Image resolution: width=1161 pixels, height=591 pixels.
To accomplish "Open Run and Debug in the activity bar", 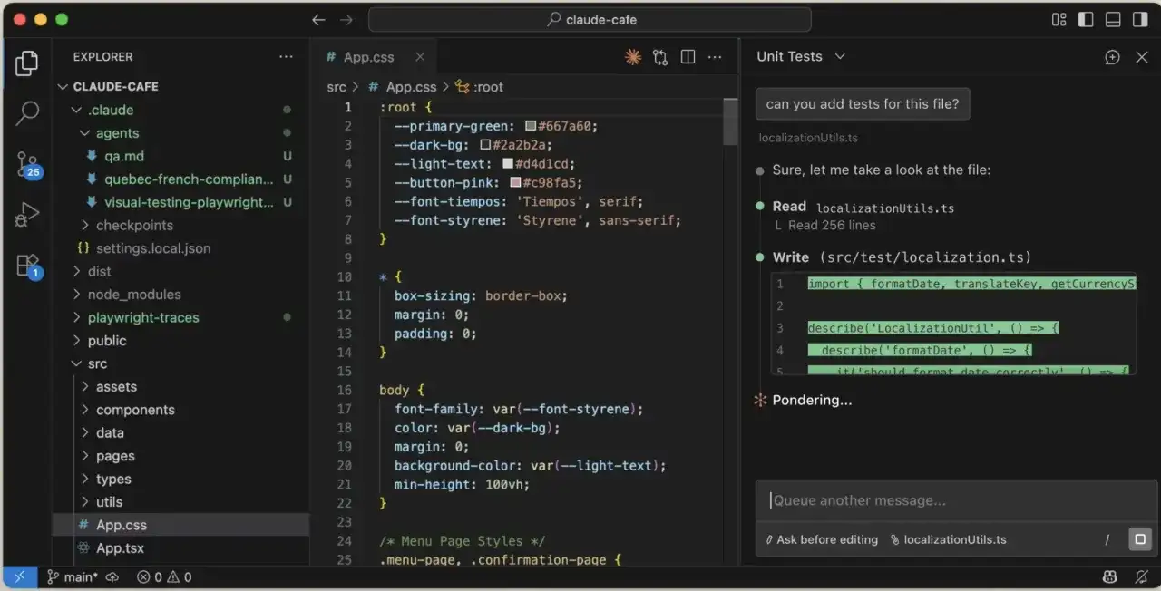I will [26, 214].
